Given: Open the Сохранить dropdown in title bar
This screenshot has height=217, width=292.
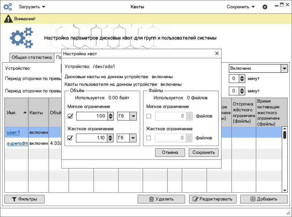Looking at the screenshot, I should click(241, 7).
